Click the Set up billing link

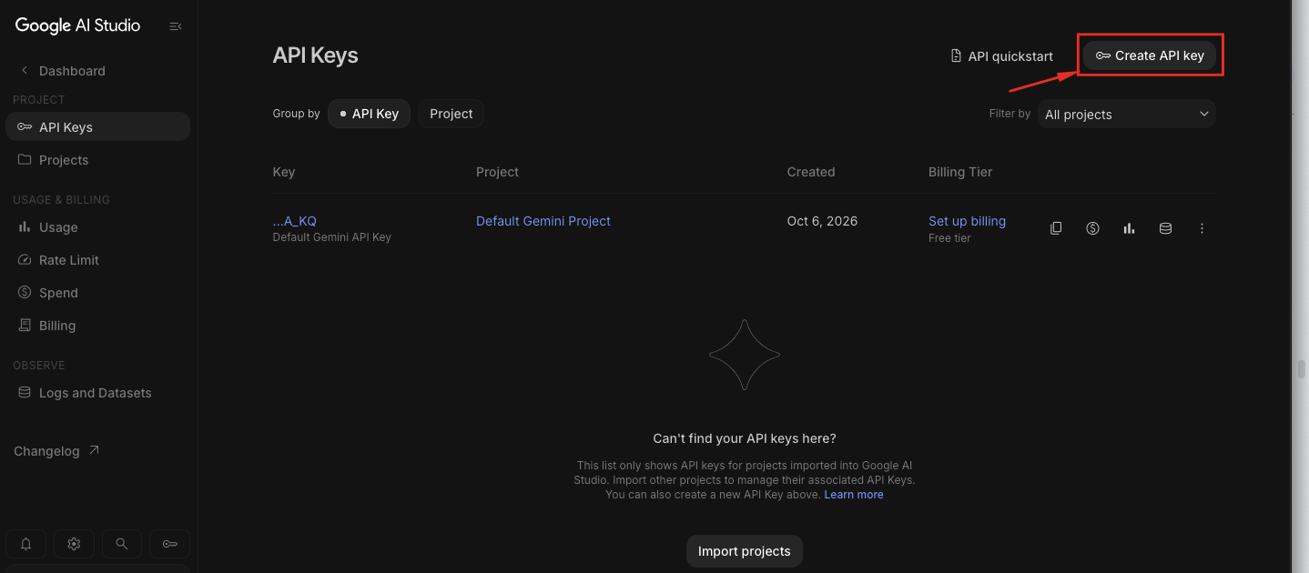tap(967, 221)
